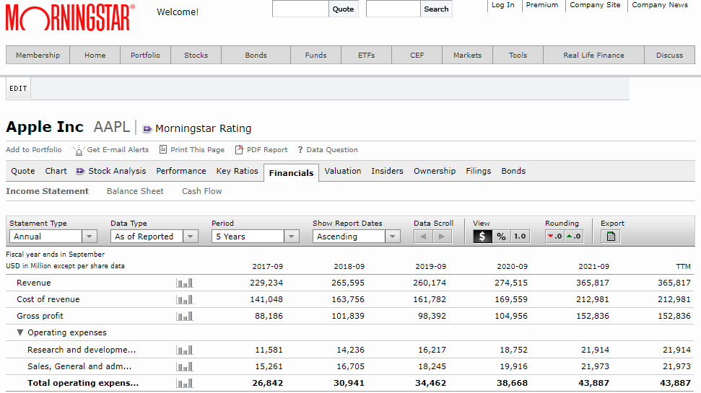This screenshot has width=701, height=393.
Task: Switch to the Quote tab
Action: click(x=23, y=171)
